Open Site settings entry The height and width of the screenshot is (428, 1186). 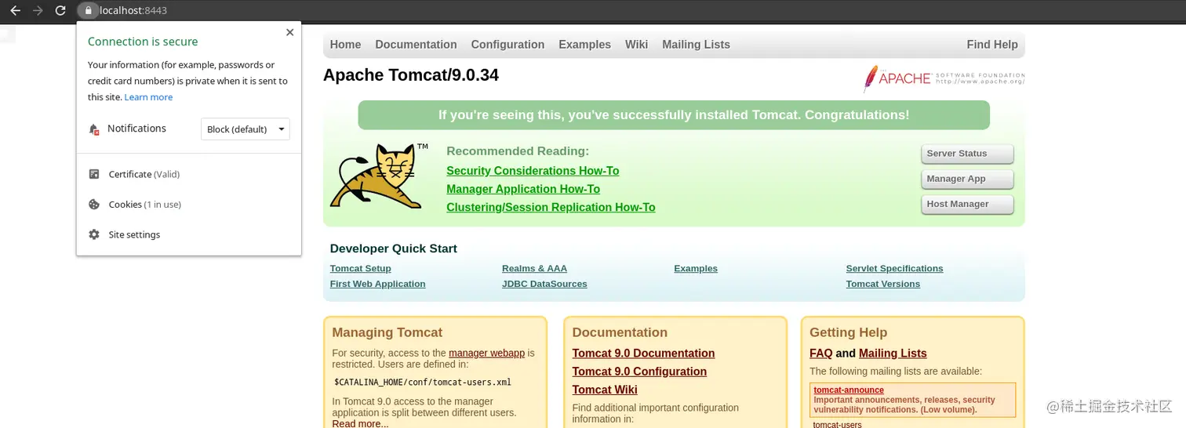point(134,234)
